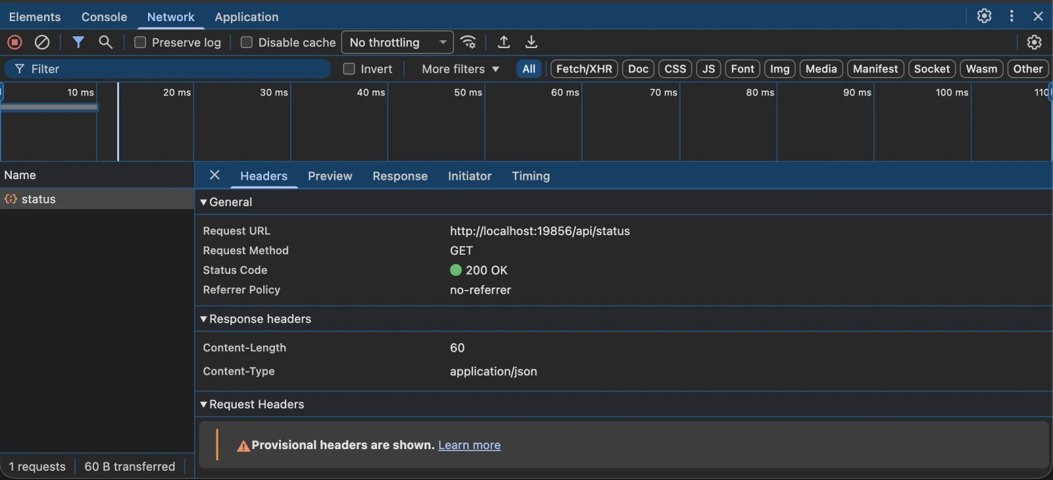The width and height of the screenshot is (1053, 480).
Task: Open the More filters dropdown
Action: coord(460,68)
